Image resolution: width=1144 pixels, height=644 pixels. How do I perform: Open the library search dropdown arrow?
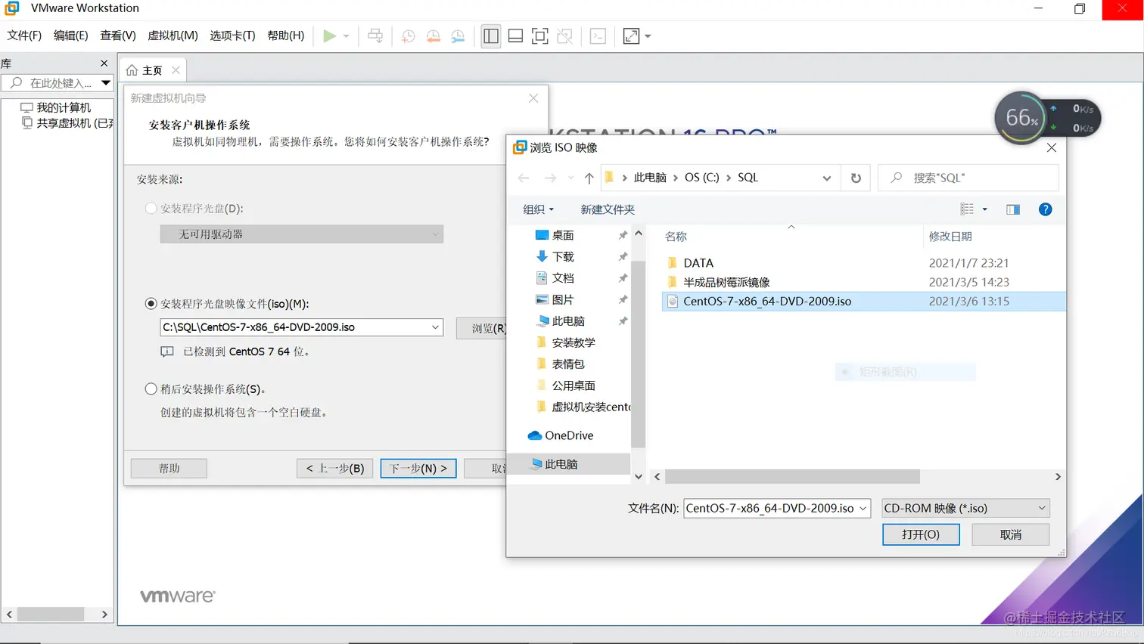click(x=105, y=83)
